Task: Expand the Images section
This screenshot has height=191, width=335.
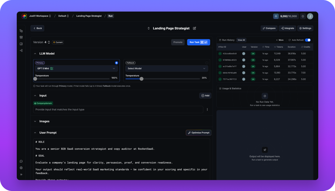Action: pos(44,121)
